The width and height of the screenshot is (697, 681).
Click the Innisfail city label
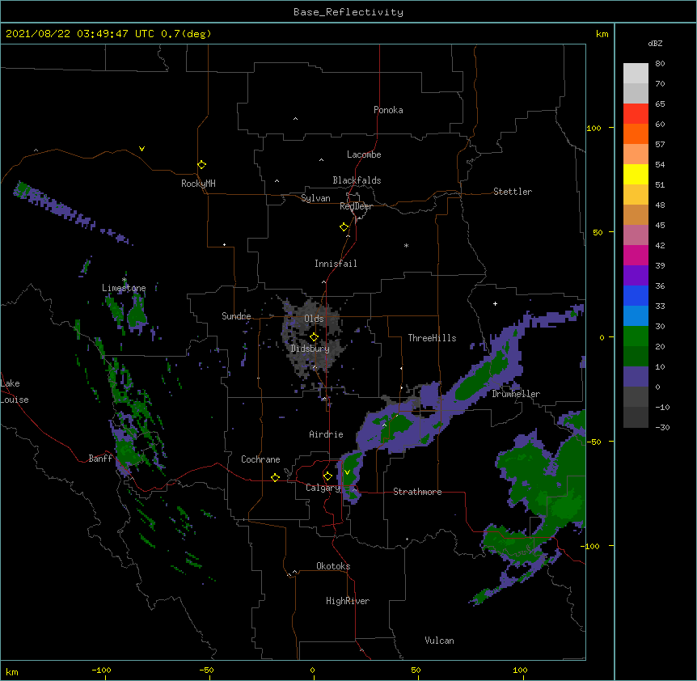click(336, 264)
